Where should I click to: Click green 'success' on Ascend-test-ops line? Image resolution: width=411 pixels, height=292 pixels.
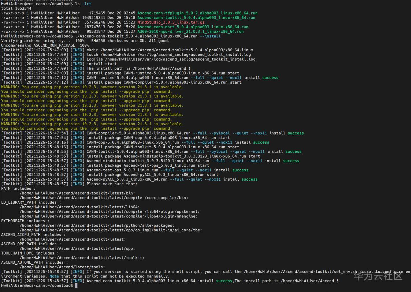point(240,170)
